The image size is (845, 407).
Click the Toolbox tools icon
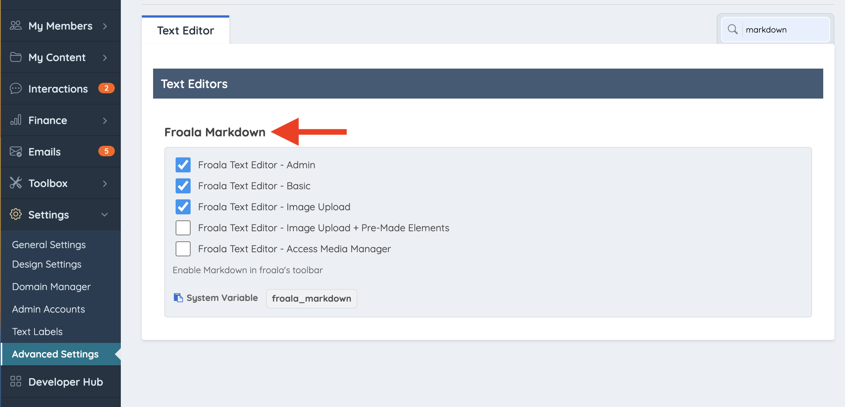(16, 183)
